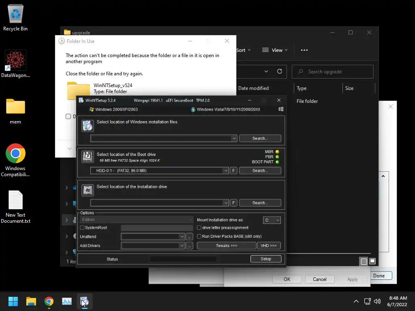
Task: Open the Windows Compatibility Chrome shortcut
Action: (15, 160)
